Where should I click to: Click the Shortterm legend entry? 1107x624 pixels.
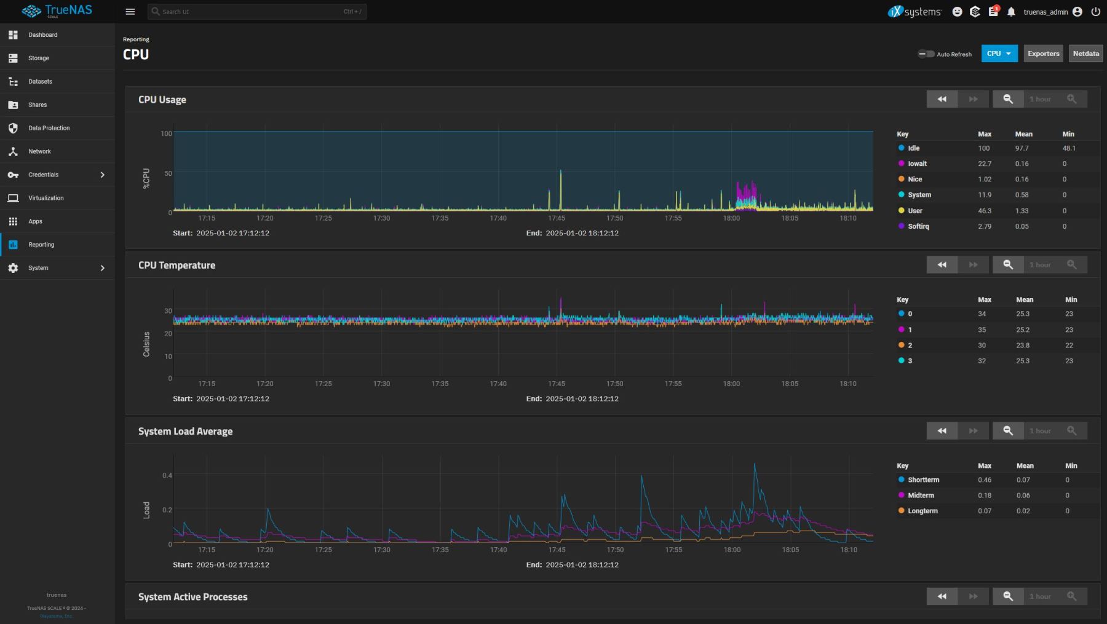922,480
